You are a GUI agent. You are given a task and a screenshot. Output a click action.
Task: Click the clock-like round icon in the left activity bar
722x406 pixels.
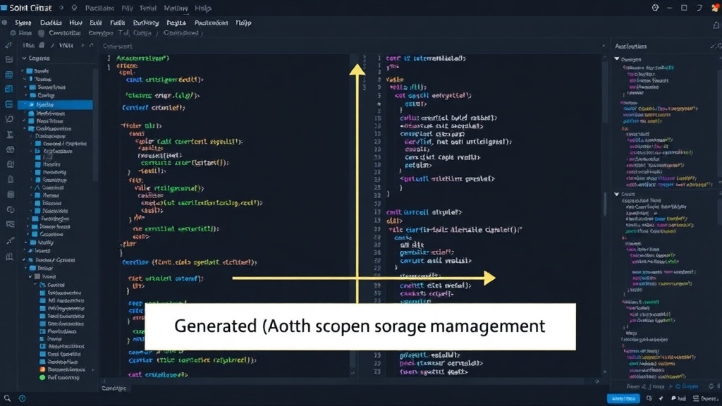[10, 209]
